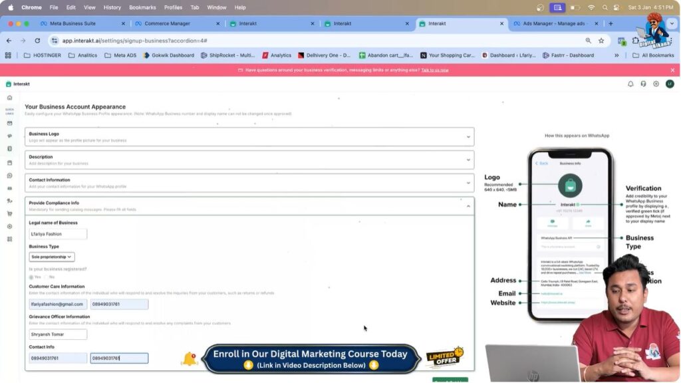
Task: Go to home icon in left sidebar
Action: [x=9, y=98]
